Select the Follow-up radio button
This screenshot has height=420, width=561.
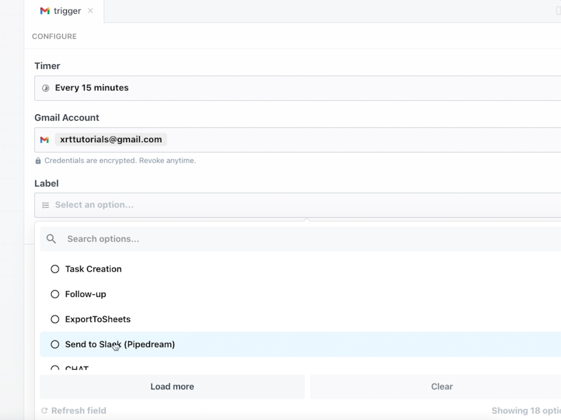pyautogui.click(x=55, y=294)
